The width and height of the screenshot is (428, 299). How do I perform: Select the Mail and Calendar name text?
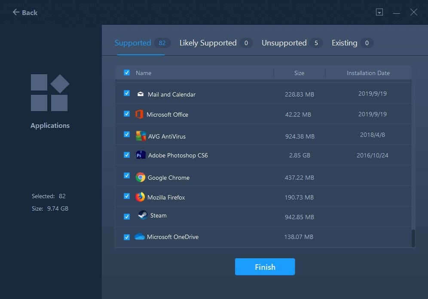tap(171, 94)
